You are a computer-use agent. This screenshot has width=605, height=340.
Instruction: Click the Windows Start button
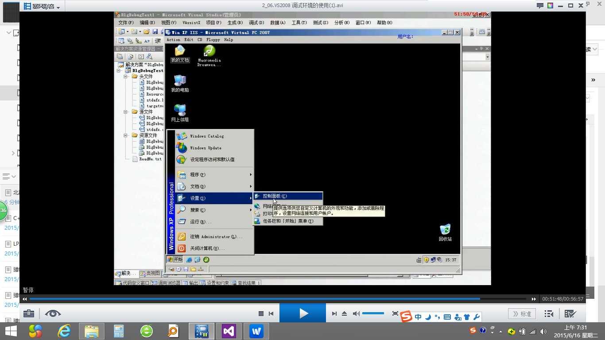(x=11, y=331)
